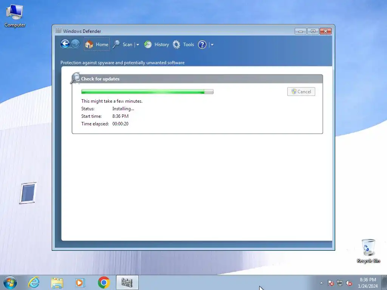Viewport: 387px width, 290px height.
Task: Show hidden tray icons arrow
Action: point(321,283)
